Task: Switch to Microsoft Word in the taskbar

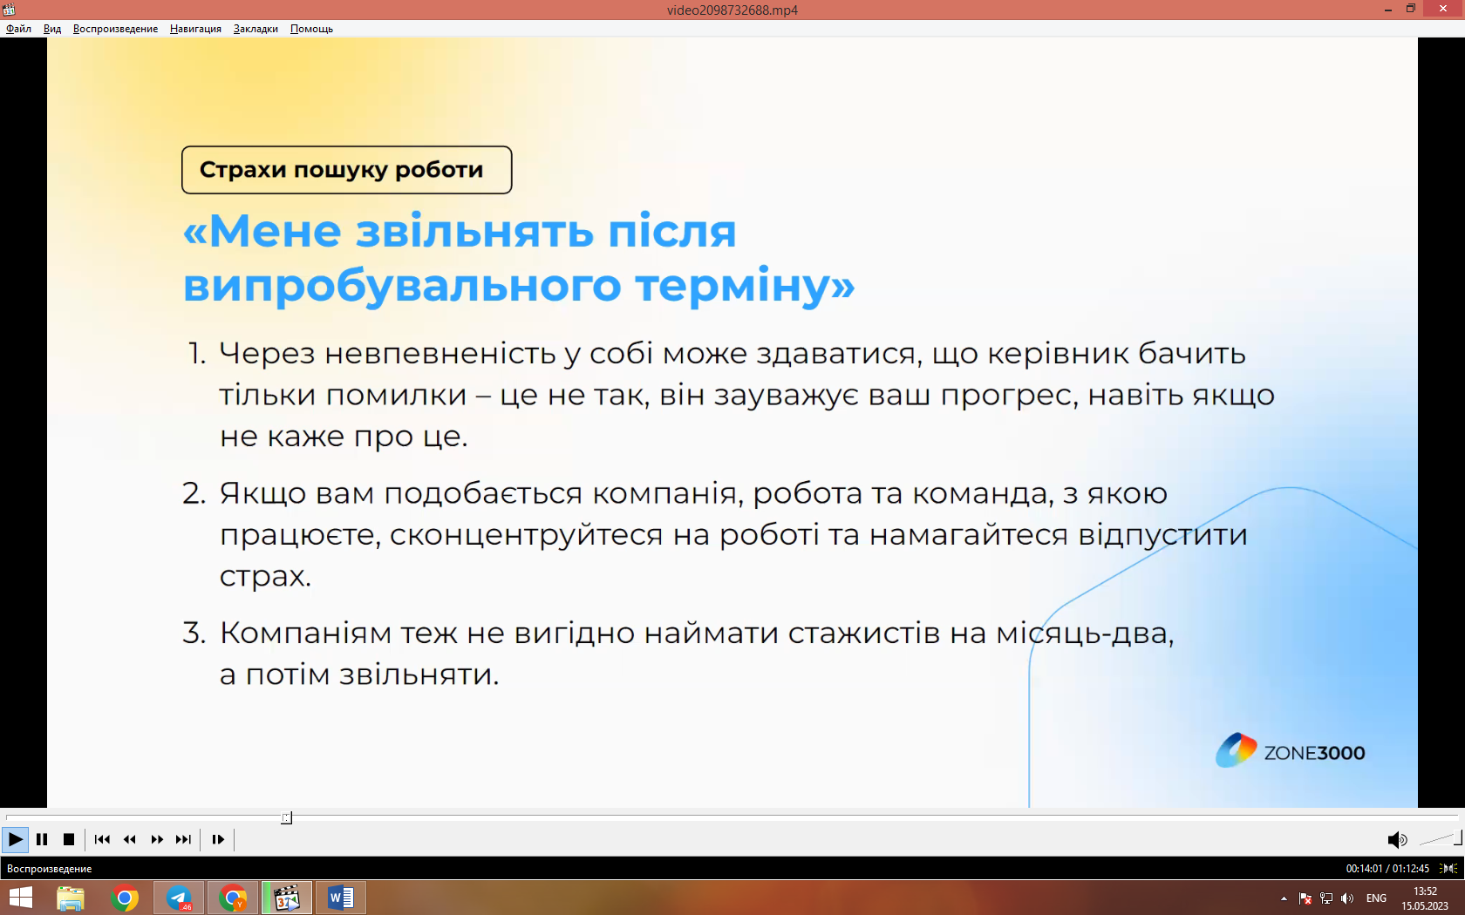Action: pos(341,898)
